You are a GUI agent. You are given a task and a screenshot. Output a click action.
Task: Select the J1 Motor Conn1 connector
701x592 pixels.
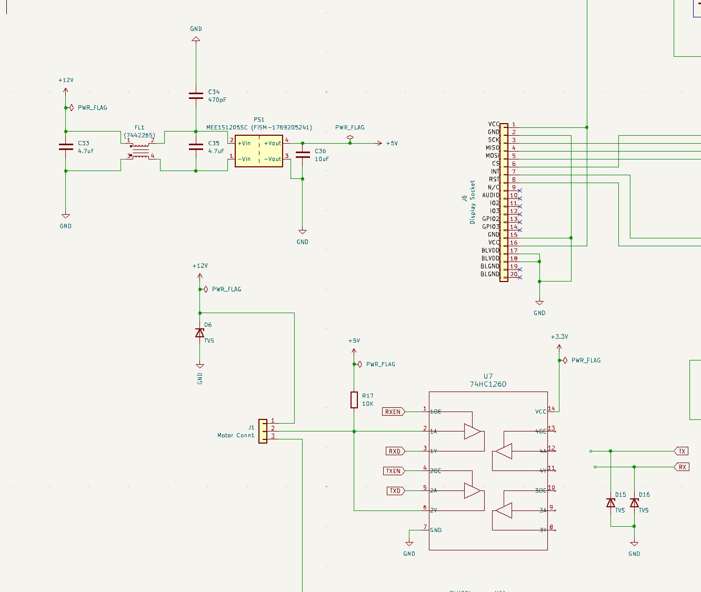tap(263, 431)
